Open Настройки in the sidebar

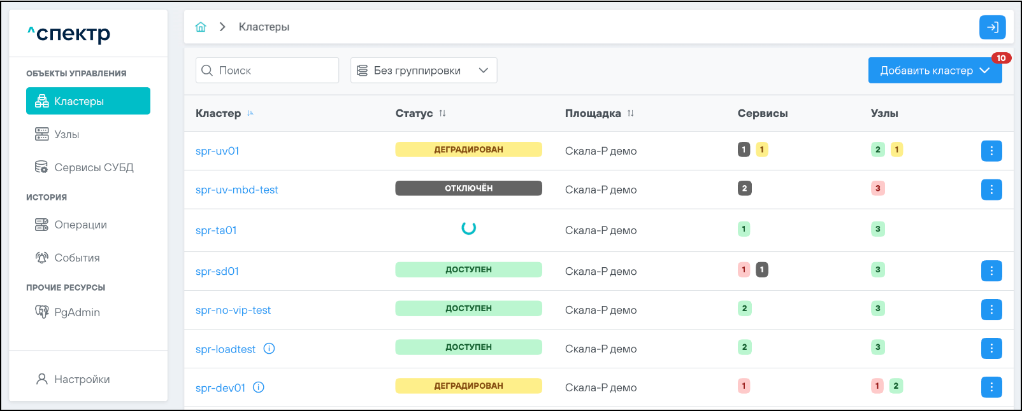(x=82, y=379)
